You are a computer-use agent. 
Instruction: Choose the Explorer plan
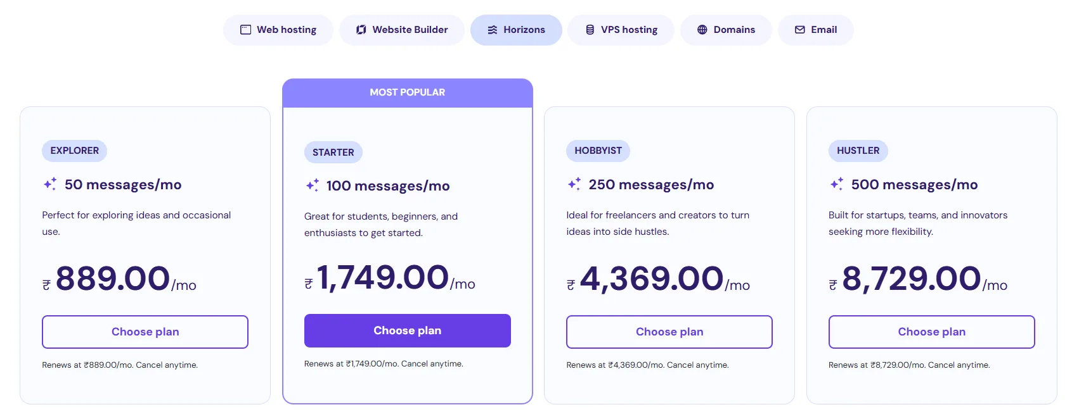(145, 332)
